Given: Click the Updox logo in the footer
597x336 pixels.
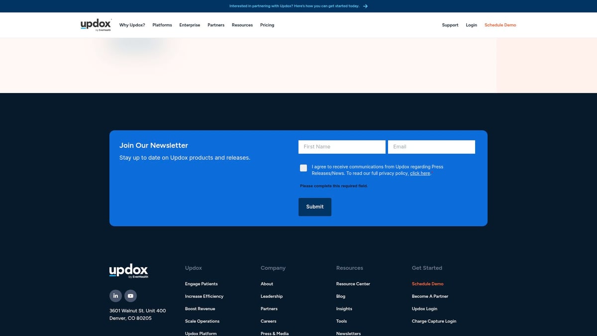Looking at the screenshot, I should (x=128, y=270).
